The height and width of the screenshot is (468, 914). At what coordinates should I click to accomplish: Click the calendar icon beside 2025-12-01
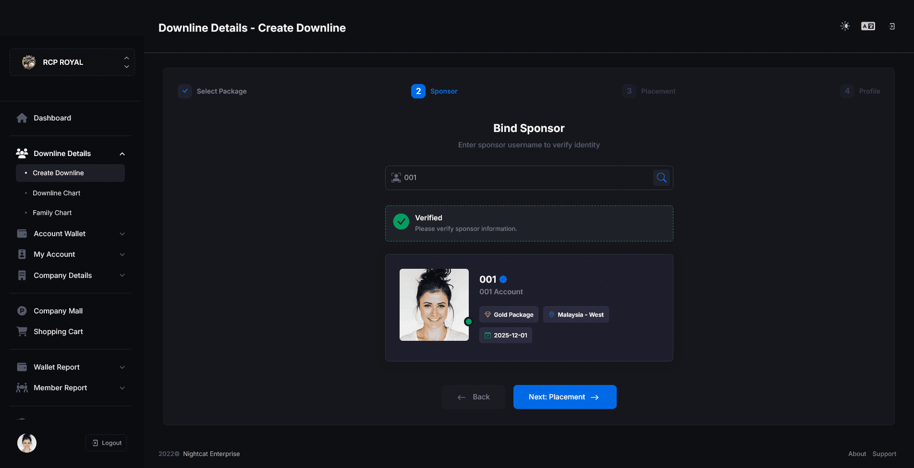(487, 336)
